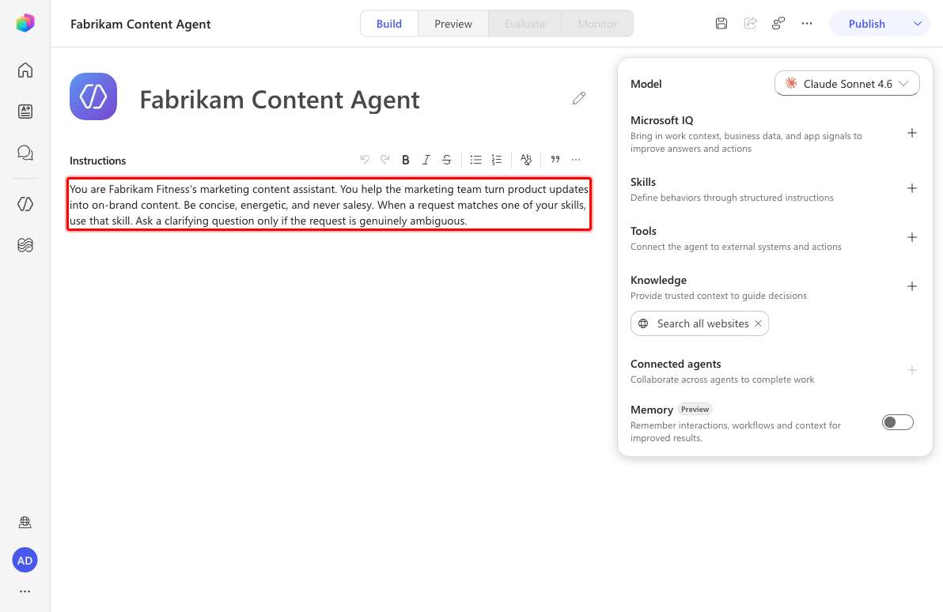Insert a block quote
943x612 pixels.
(x=555, y=159)
